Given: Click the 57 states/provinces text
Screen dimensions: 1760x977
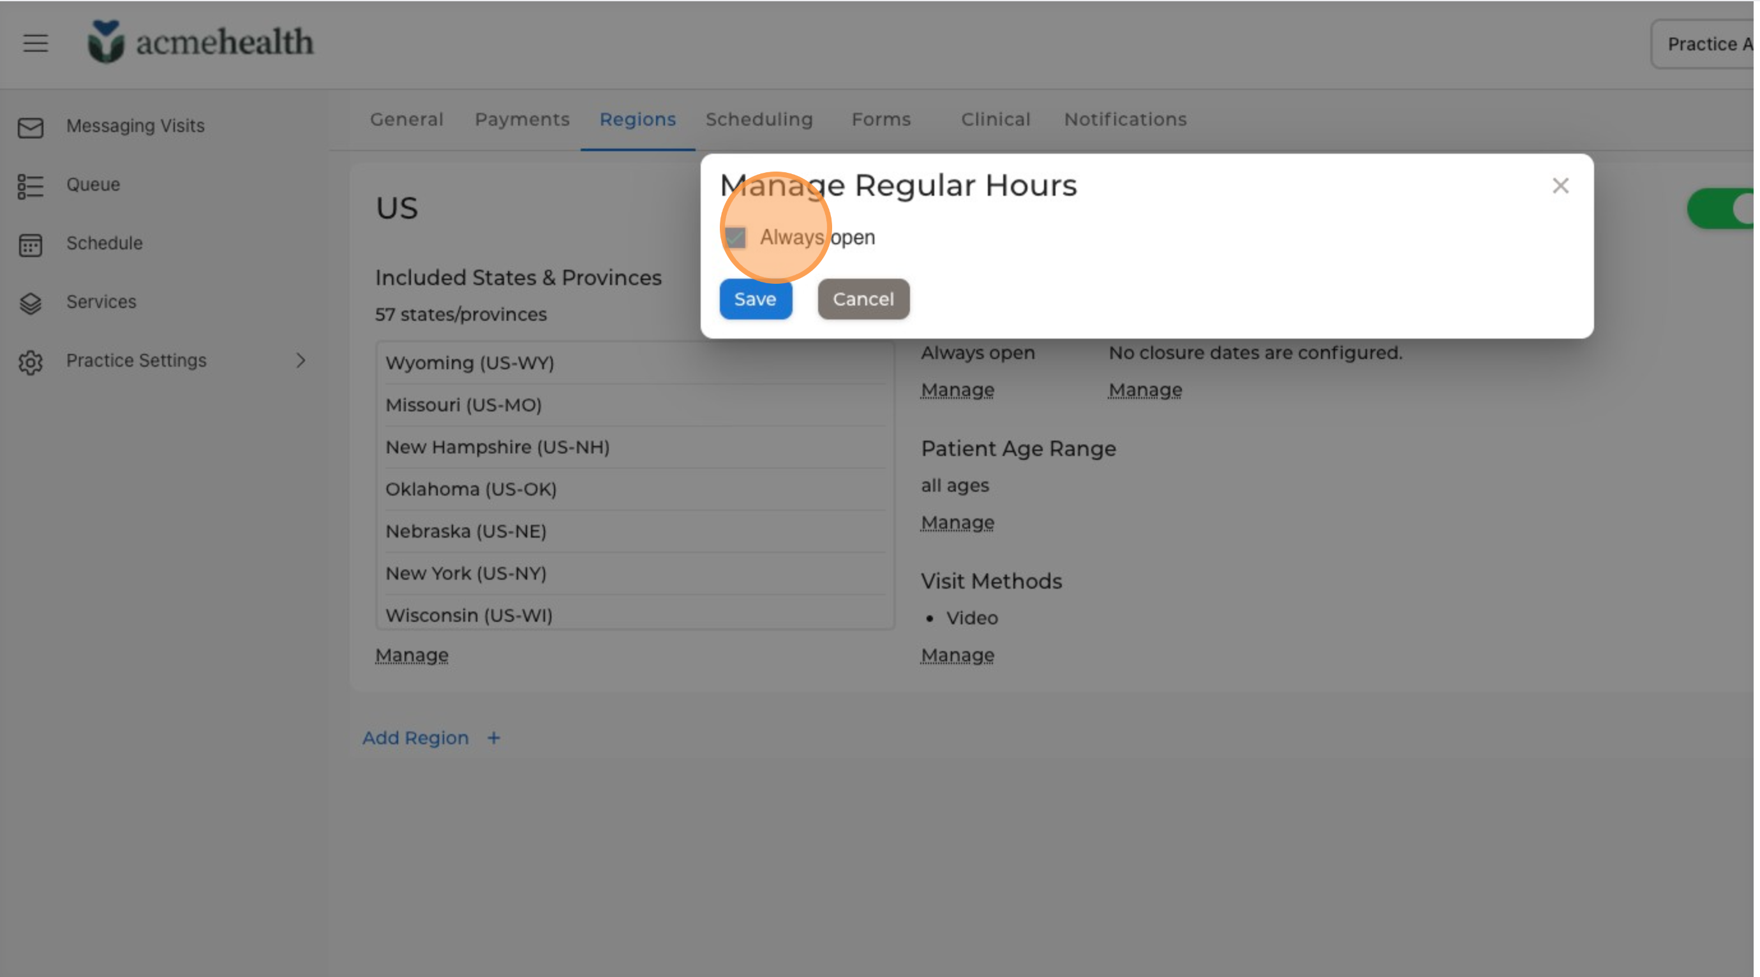Looking at the screenshot, I should point(461,314).
